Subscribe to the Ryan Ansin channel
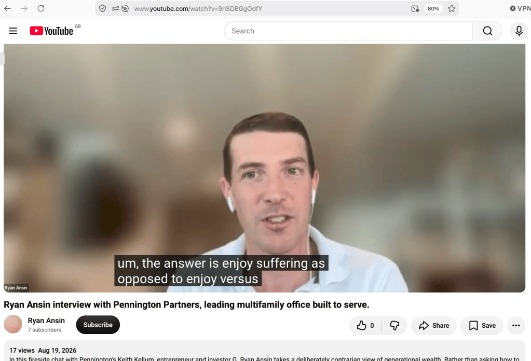 [x=98, y=325]
